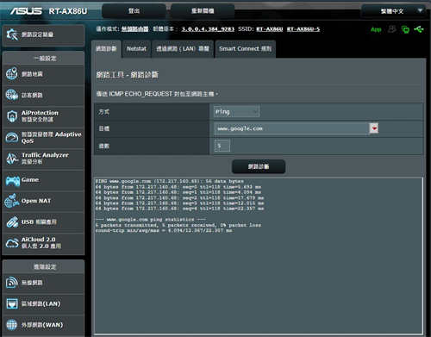Switch to the Netstat tab

136,49
